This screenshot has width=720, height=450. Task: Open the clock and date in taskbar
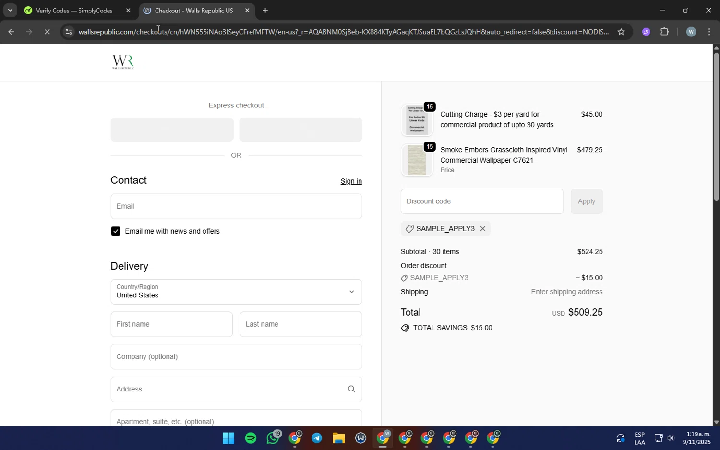pyautogui.click(x=698, y=438)
